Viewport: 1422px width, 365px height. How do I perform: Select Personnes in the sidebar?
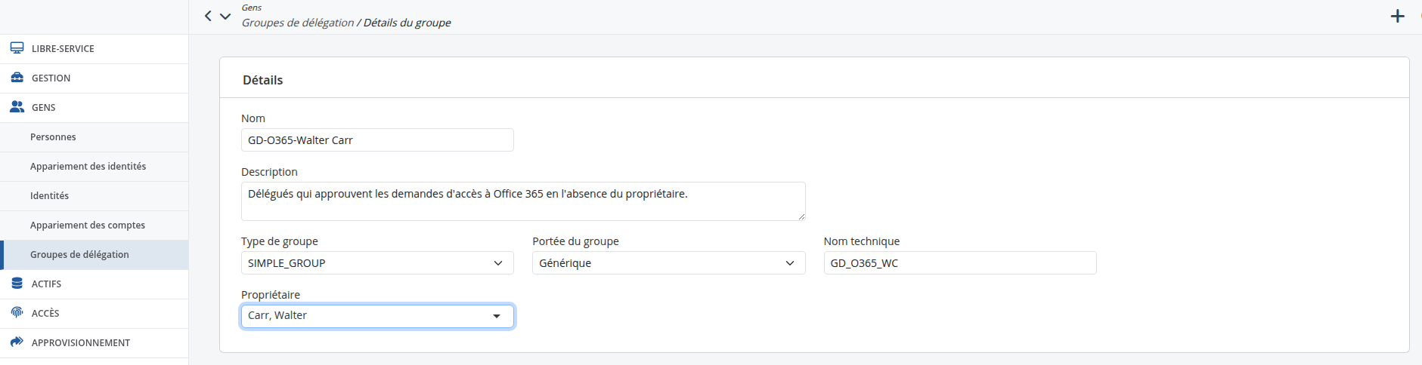point(94,136)
